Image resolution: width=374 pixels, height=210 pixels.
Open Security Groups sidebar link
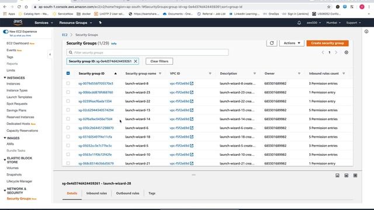pyautogui.click(x=19, y=198)
